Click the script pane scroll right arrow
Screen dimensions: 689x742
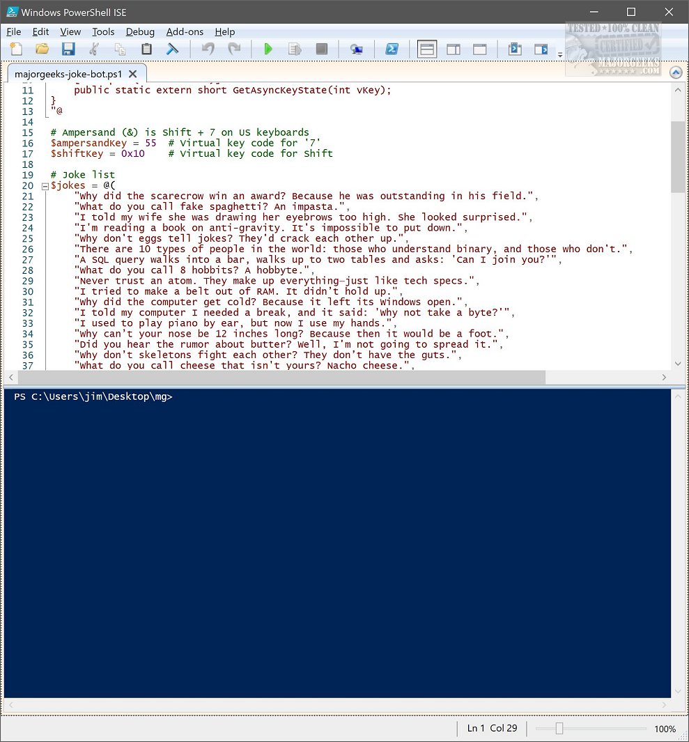[664, 377]
